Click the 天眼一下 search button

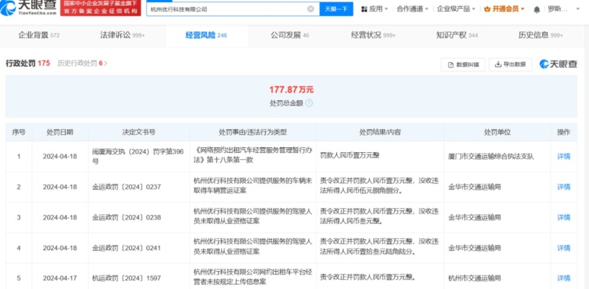coord(336,9)
